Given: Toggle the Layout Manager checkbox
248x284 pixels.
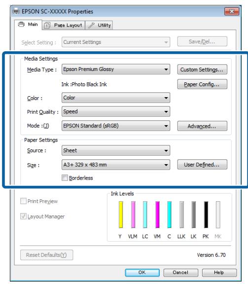Looking at the screenshot, I should point(23,216).
